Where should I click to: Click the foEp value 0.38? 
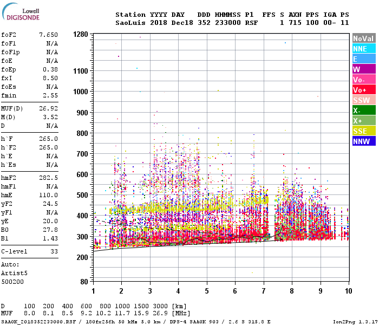[x=50, y=69]
